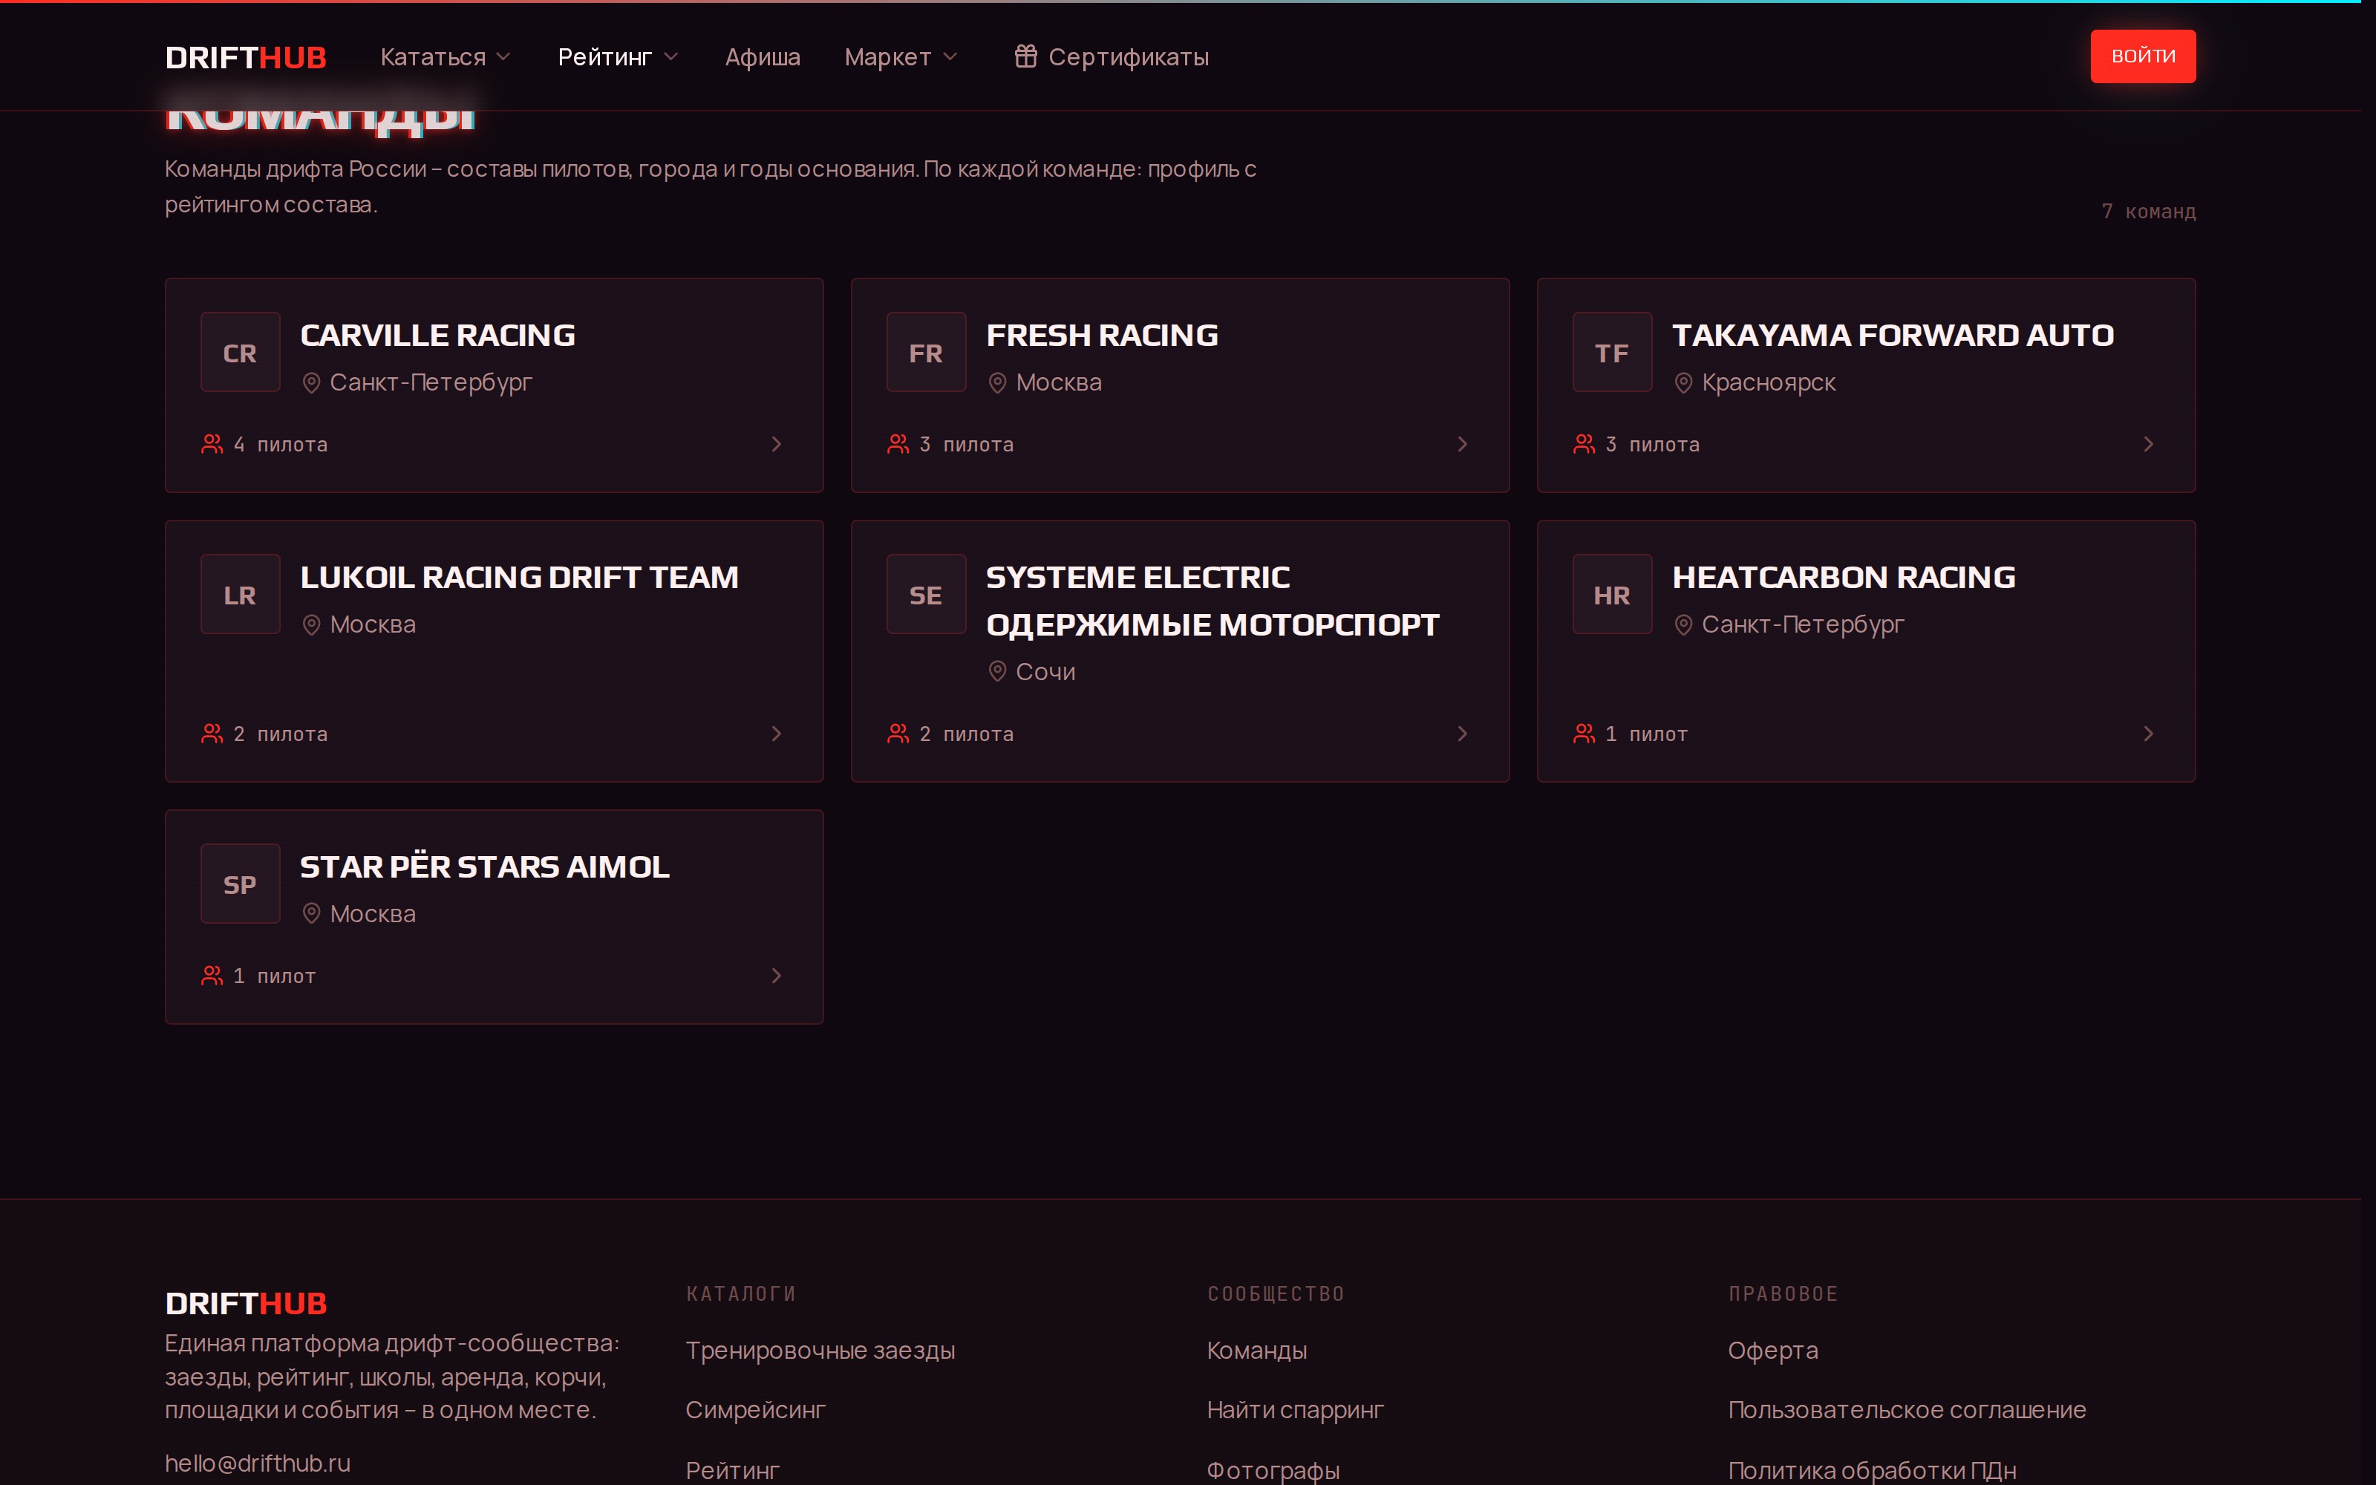Click the FR badge on Fresh Racing card
Viewport: 2376px width, 1485px height.
(926, 353)
